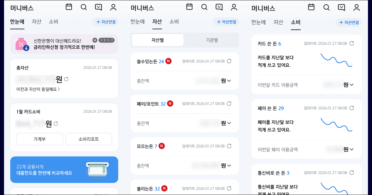Viewport: 372px width, 195px height.
Task: Expand the 쓸수있는돈 총잔액 amount dropdown
Action: coord(229,81)
